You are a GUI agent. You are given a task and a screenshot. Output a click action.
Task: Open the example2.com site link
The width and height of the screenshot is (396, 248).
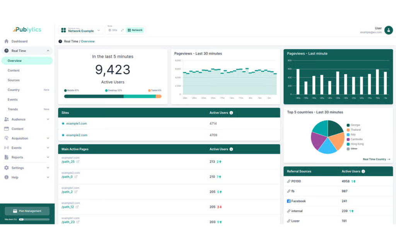coord(77,135)
